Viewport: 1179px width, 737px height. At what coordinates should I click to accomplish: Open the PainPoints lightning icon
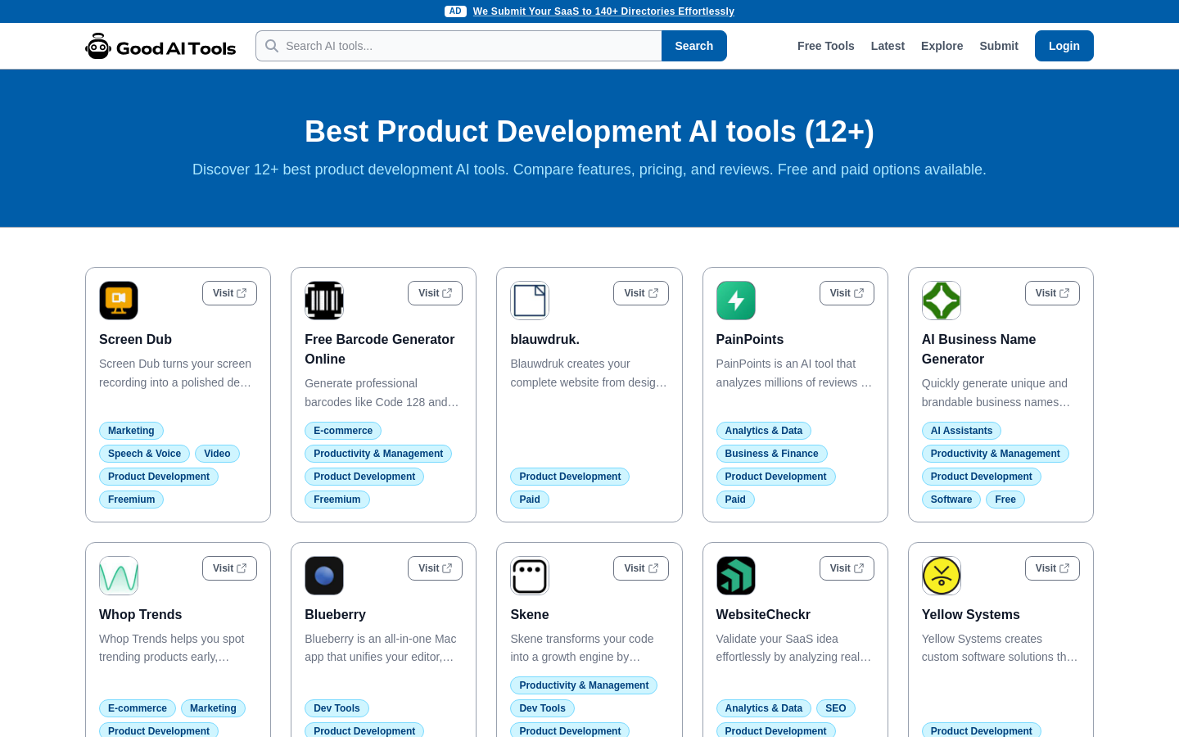[x=736, y=301]
